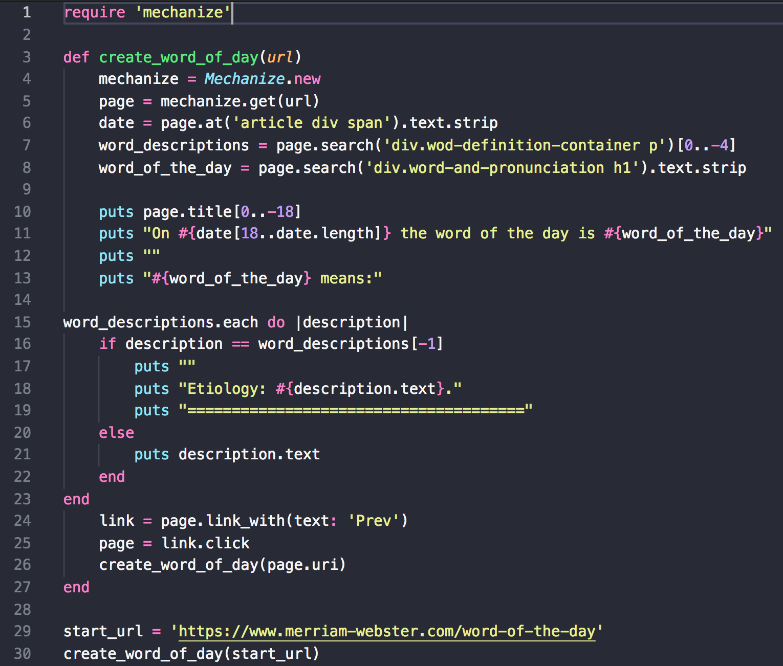Click the url parameter in the method definition
Viewport: 783px width, 666px height.
(x=279, y=57)
